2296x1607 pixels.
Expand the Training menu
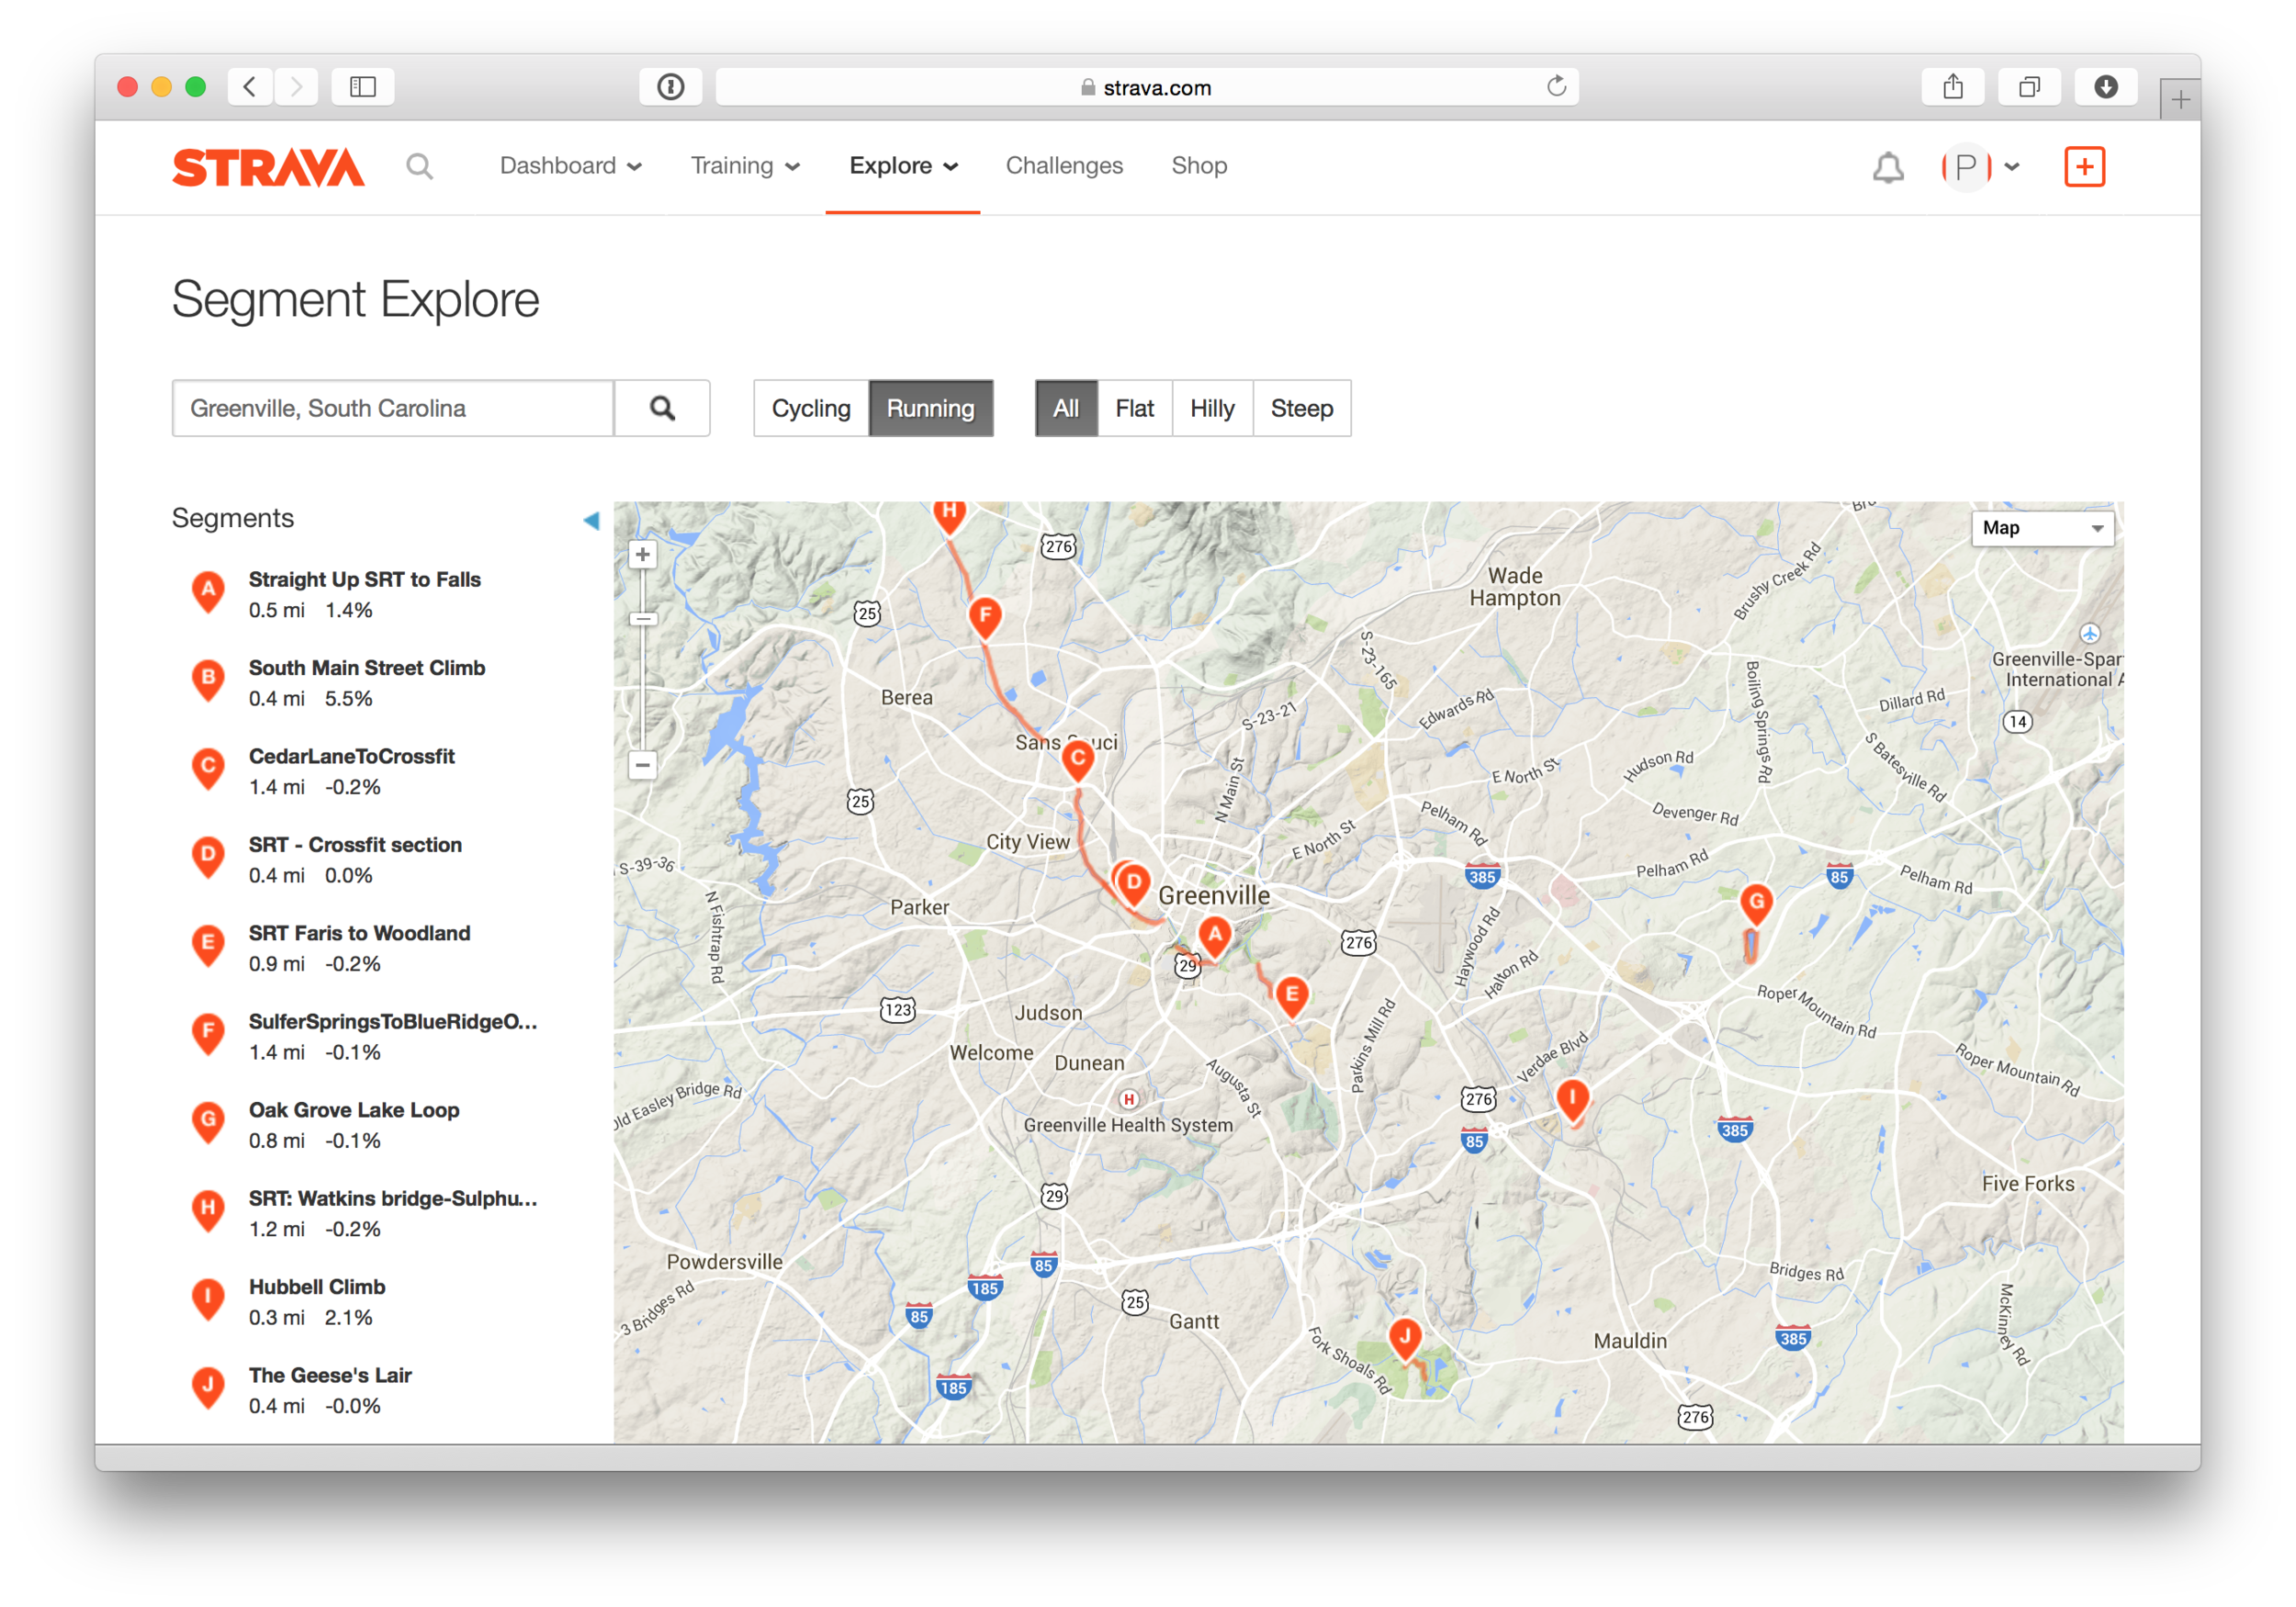[x=746, y=166]
